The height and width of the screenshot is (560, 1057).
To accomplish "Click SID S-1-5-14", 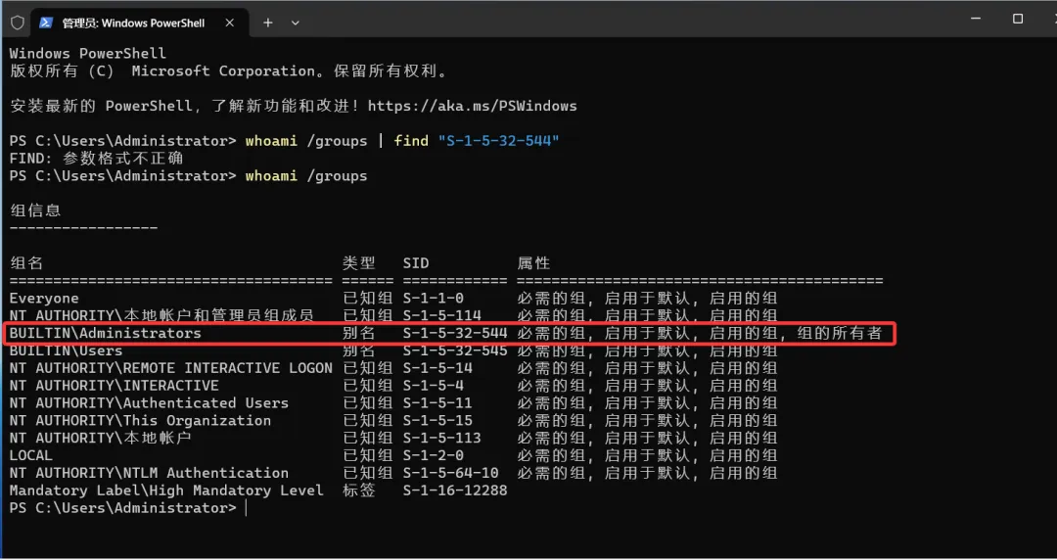I will click(437, 368).
